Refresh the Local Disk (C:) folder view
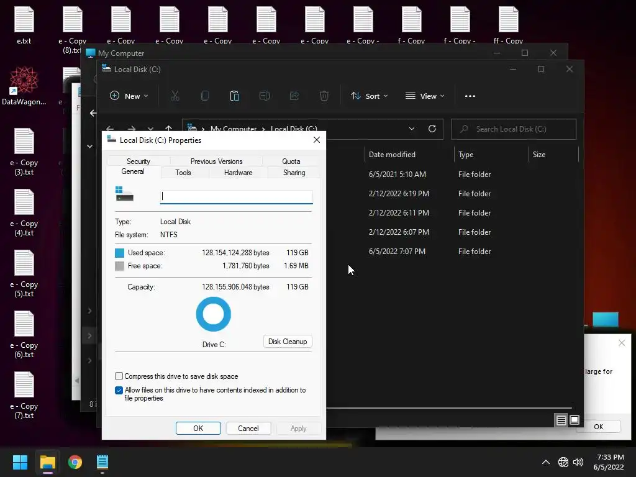636x477 pixels. coord(432,129)
